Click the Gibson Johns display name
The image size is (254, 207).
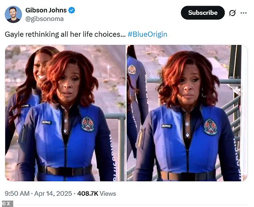click(x=46, y=10)
